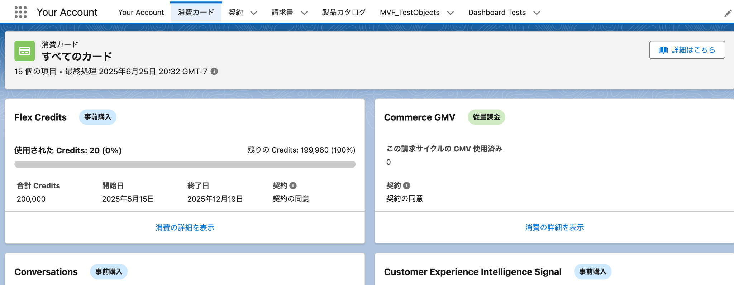Click the book icon in 詳細はこちら button

pyautogui.click(x=663, y=50)
